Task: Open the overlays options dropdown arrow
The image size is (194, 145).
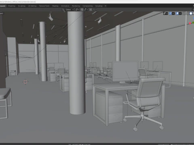Action: (180, 13)
